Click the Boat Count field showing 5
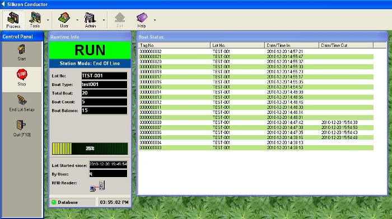The image size is (392, 219). pyautogui.click(x=104, y=102)
